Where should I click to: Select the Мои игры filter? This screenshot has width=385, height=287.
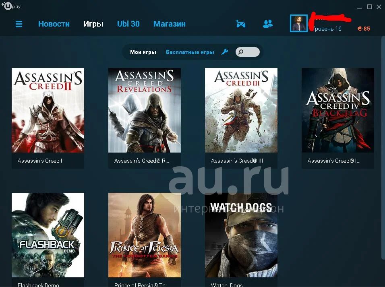(x=143, y=52)
